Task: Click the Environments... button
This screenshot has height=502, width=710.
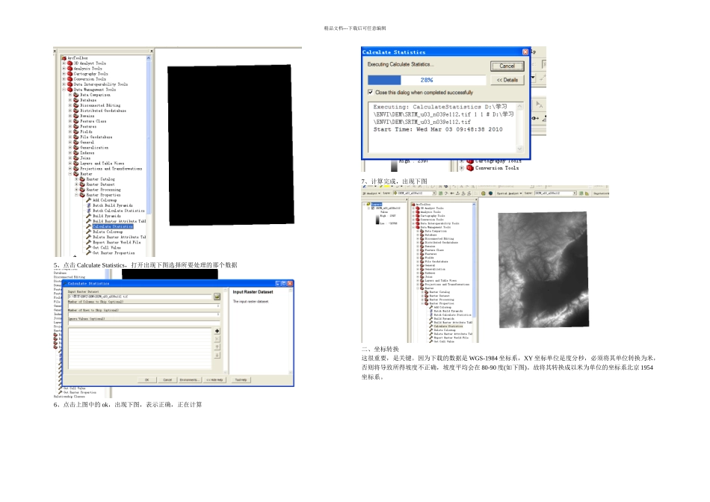Action: click(x=189, y=379)
